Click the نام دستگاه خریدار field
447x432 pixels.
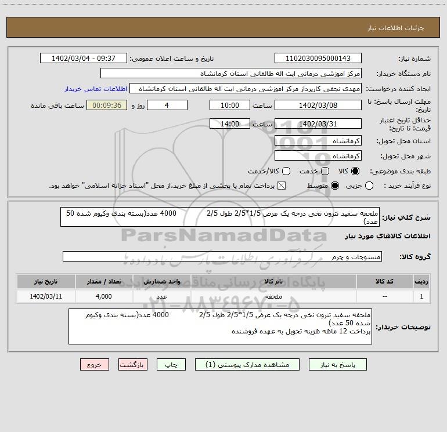tap(231, 73)
